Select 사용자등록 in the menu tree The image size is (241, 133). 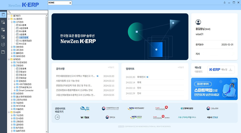point(24,38)
